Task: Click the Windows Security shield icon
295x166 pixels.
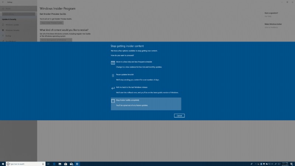Action: click(x=3, y=30)
